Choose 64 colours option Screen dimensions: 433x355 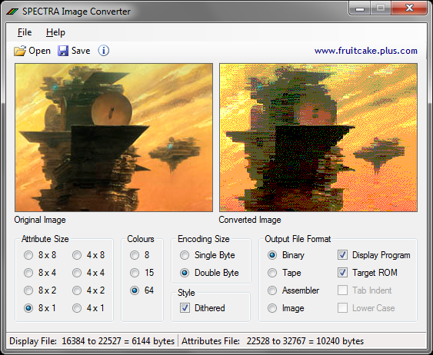[x=135, y=290]
